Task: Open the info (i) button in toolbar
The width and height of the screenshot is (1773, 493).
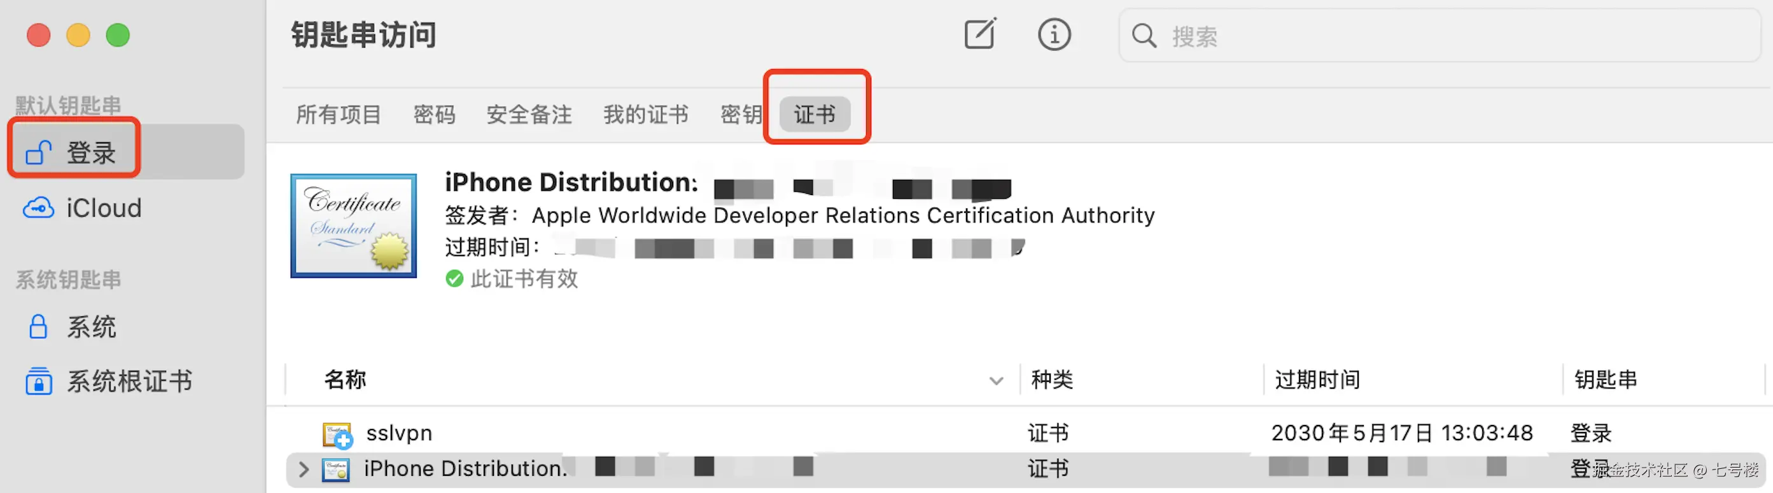Action: coord(1055,34)
